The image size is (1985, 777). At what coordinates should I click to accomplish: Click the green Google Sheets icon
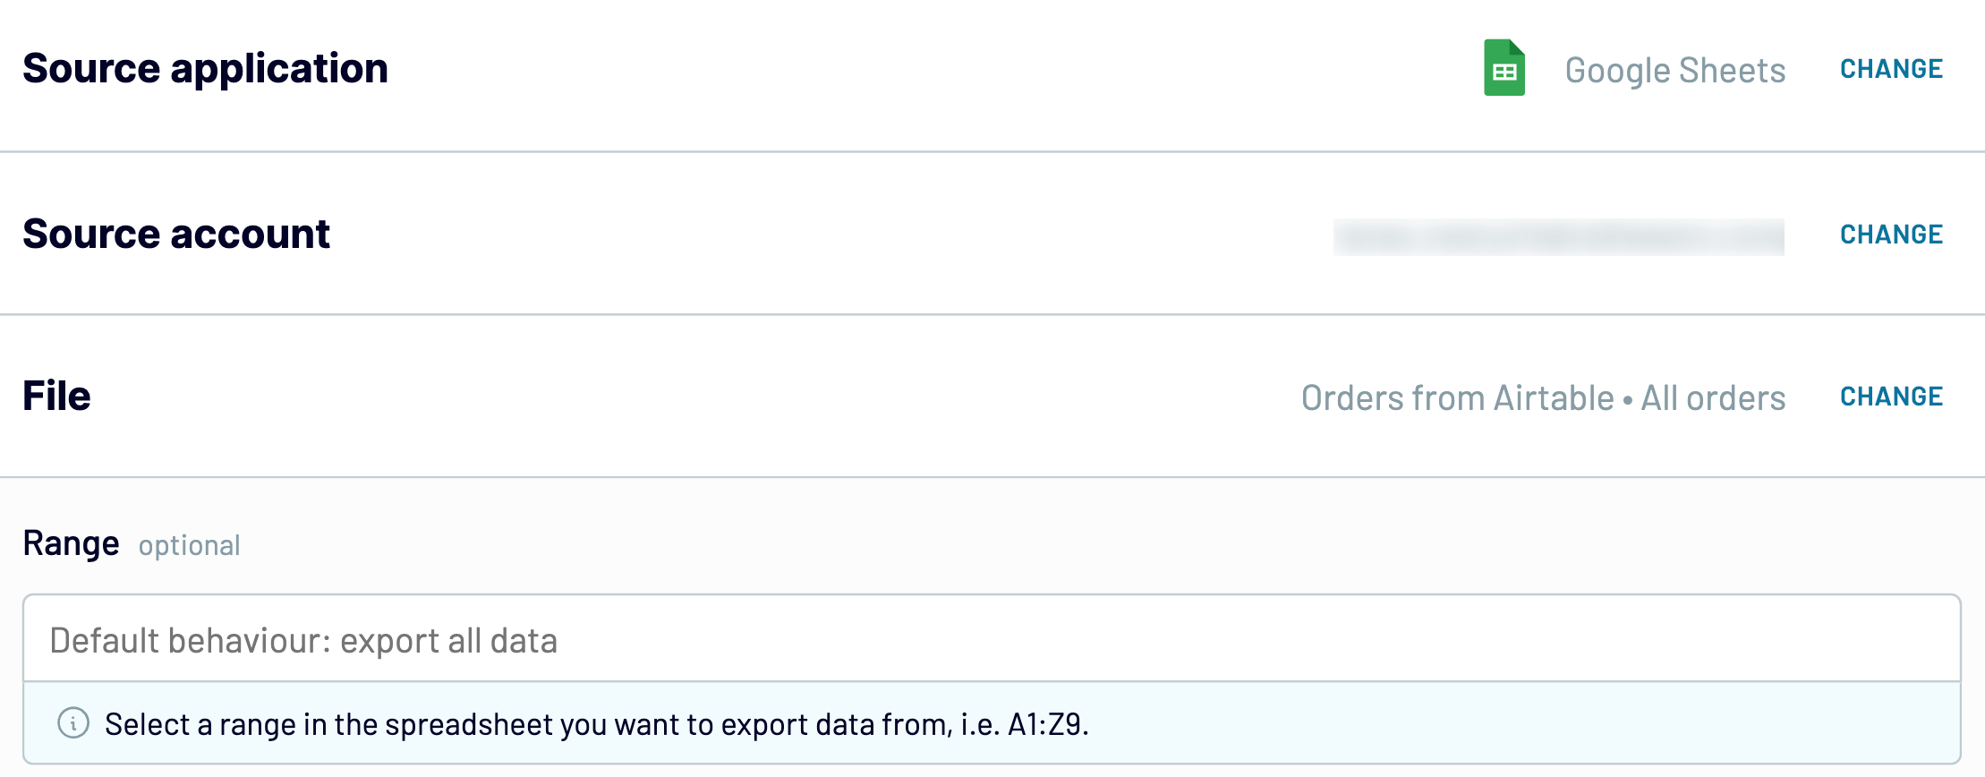pos(1504,68)
